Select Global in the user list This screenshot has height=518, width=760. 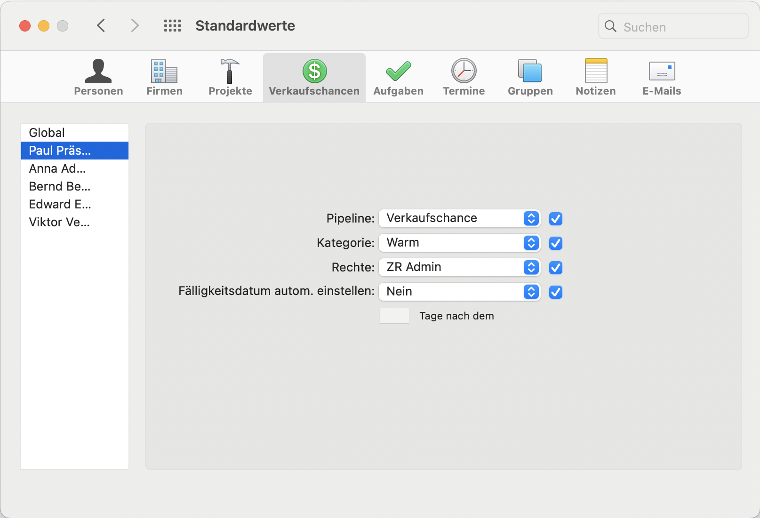click(x=47, y=133)
